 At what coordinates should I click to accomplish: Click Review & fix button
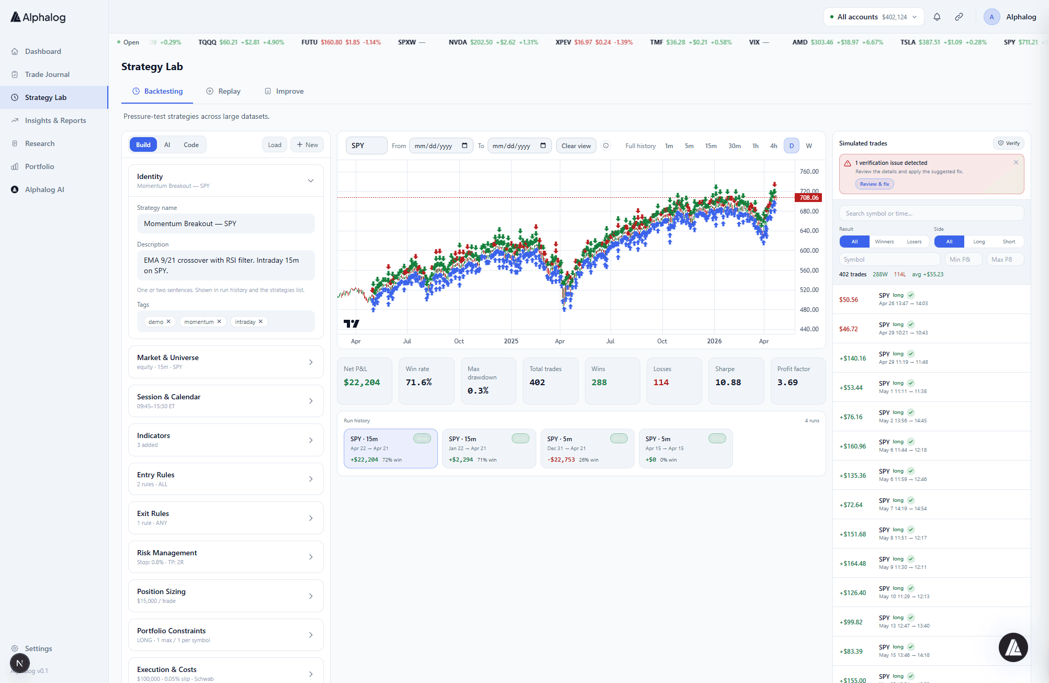point(875,184)
